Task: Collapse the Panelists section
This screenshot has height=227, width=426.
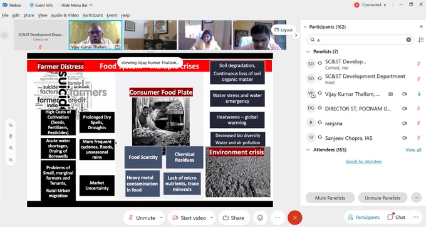Action: pos(308,51)
